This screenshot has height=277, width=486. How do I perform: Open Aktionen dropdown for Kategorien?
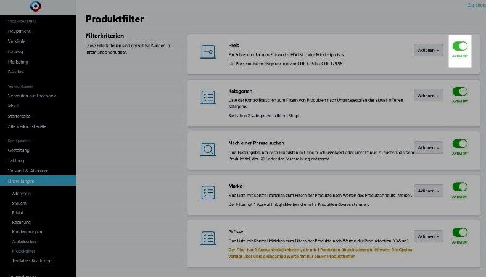click(x=429, y=96)
